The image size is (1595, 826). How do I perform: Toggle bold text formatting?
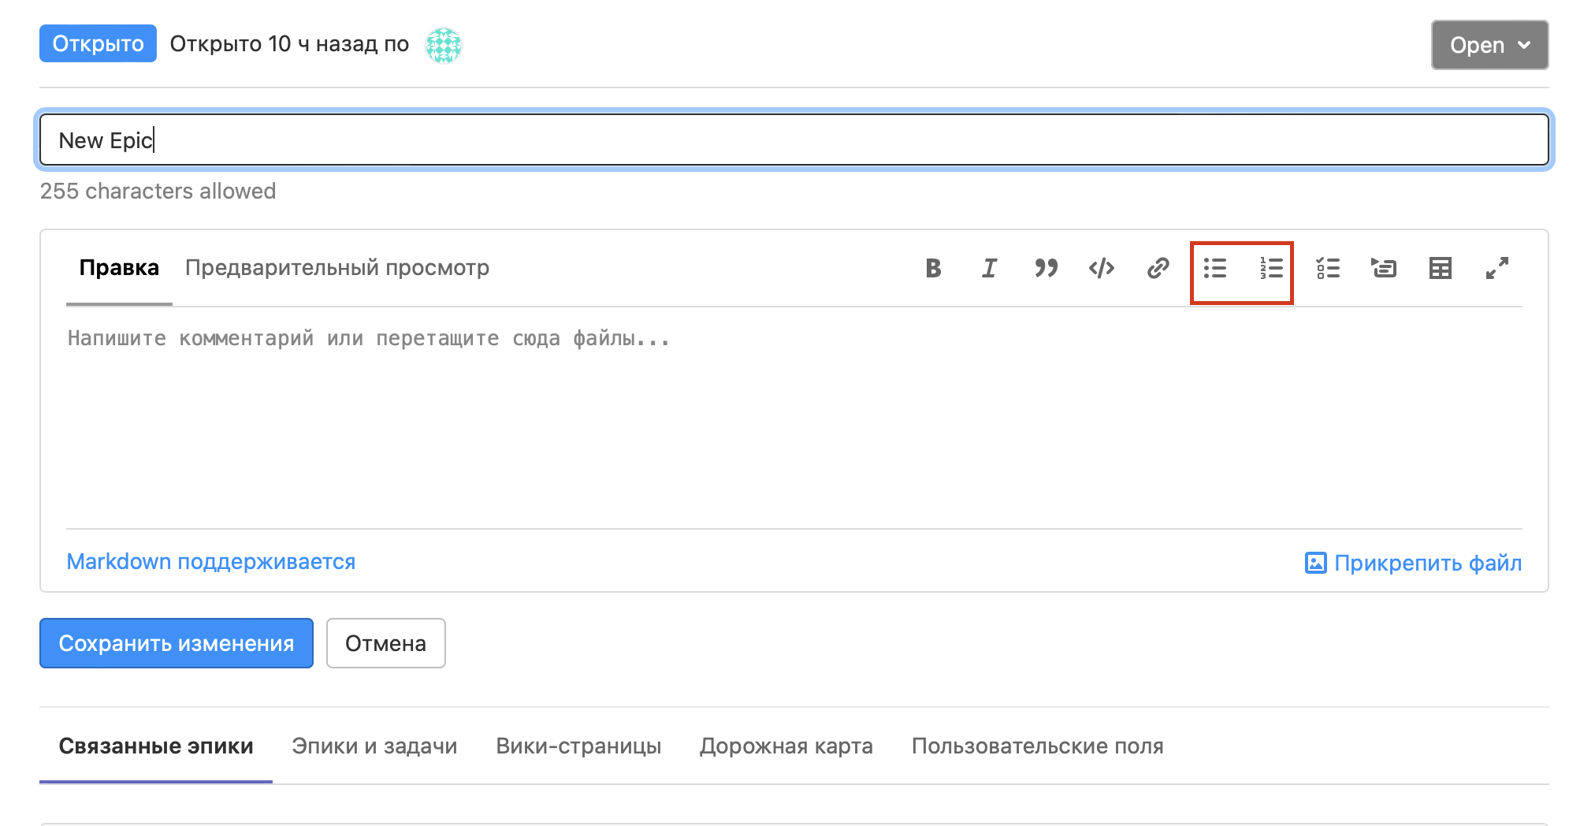[933, 269]
